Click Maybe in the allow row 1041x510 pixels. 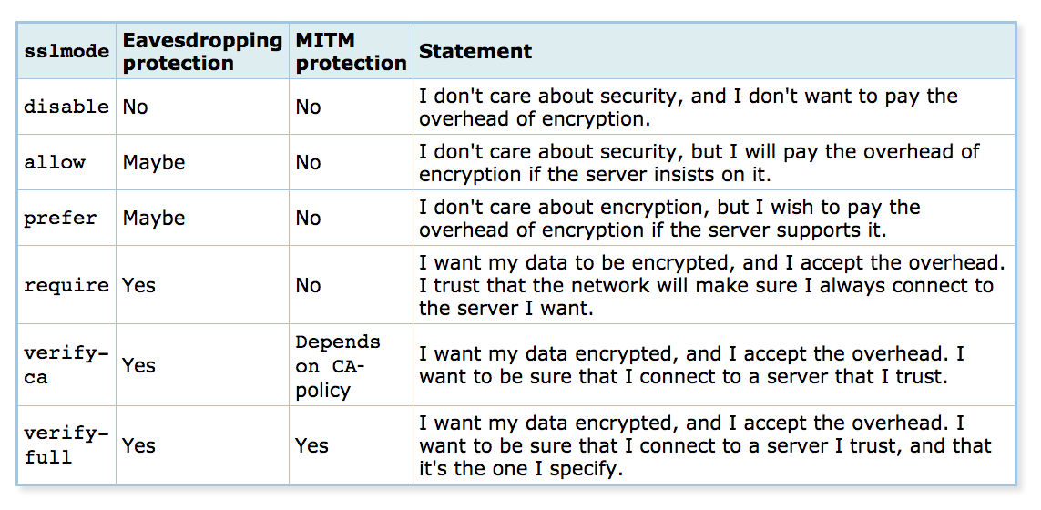(154, 163)
